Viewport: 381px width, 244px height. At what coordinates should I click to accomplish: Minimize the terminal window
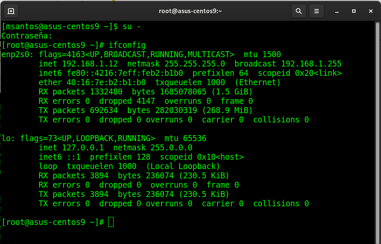(338, 11)
